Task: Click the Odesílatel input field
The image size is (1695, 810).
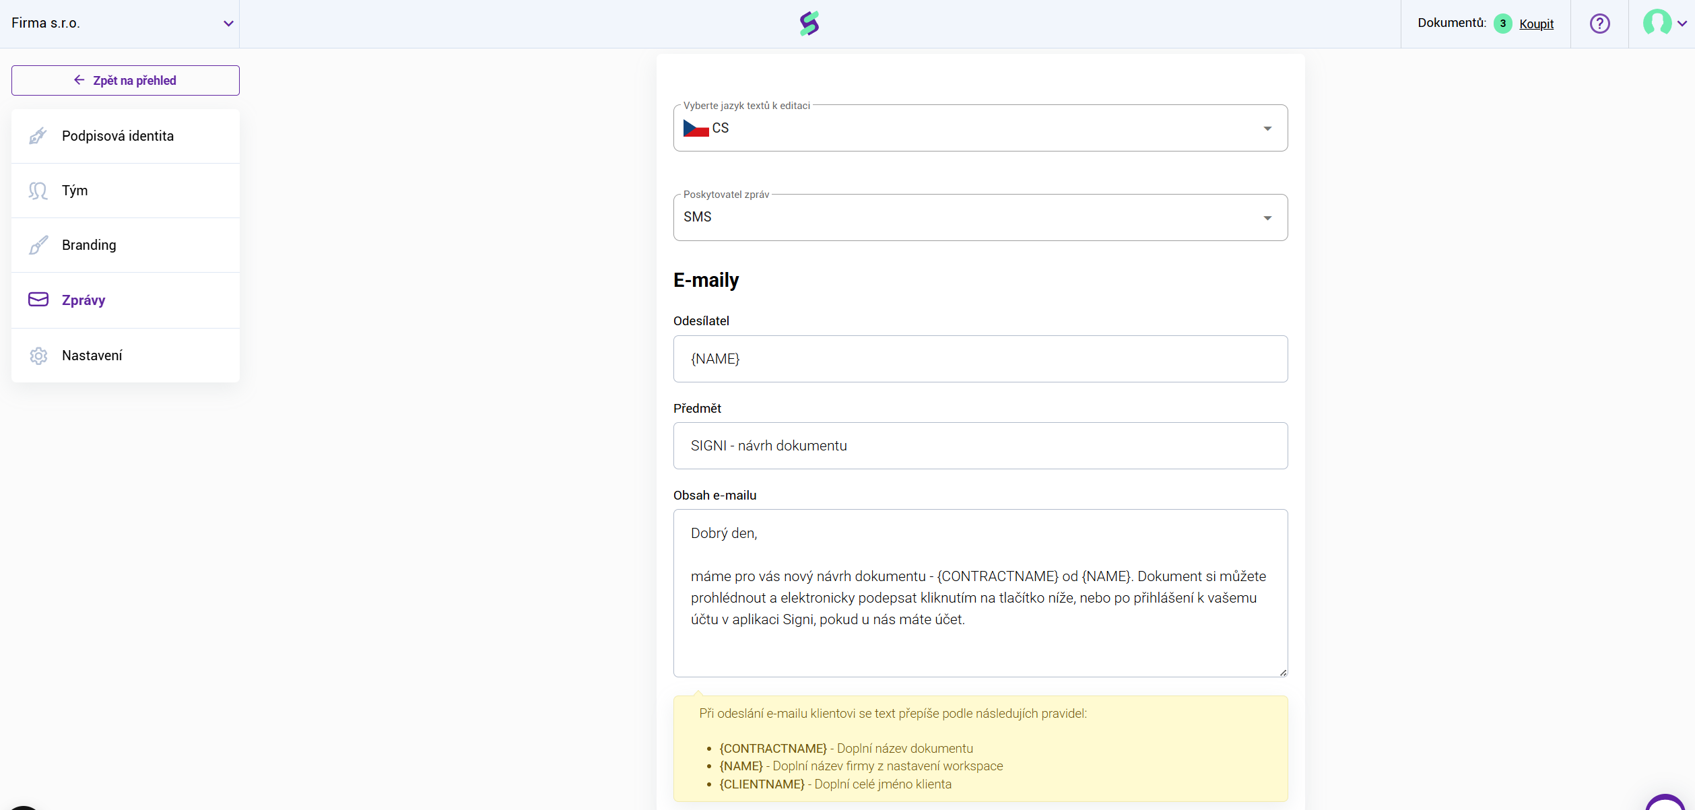Action: 980,359
